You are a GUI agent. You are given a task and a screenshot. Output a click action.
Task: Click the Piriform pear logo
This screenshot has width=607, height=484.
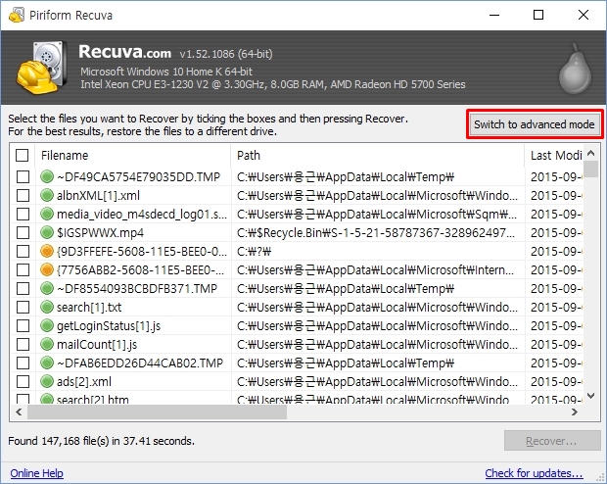point(575,69)
